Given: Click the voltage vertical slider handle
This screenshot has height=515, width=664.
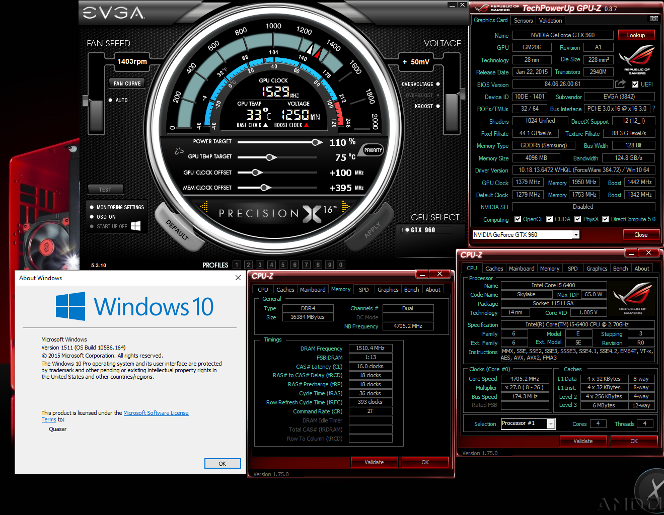Looking at the screenshot, I should (462, 94).
